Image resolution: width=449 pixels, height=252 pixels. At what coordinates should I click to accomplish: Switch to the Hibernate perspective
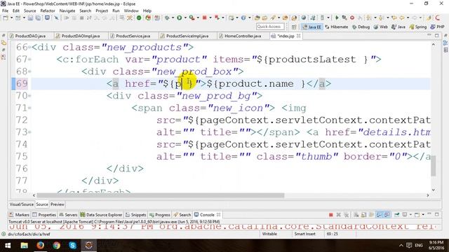pos(337,27)
